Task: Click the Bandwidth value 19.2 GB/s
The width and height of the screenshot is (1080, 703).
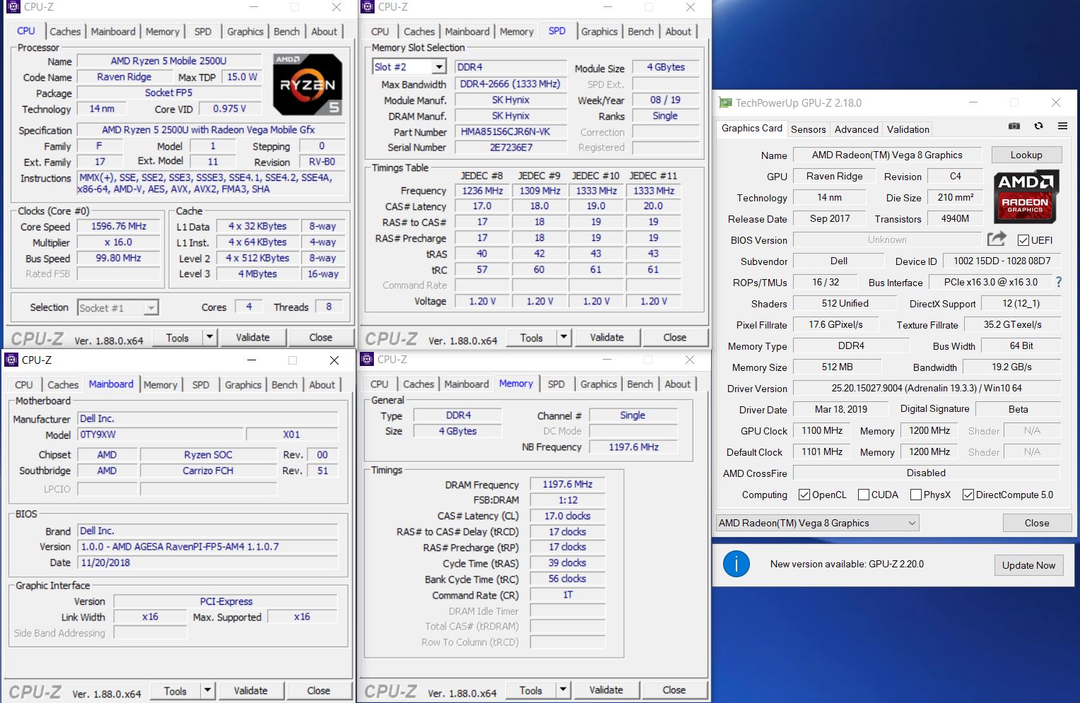Action: pyautogui.click(x=1011, y=367)
